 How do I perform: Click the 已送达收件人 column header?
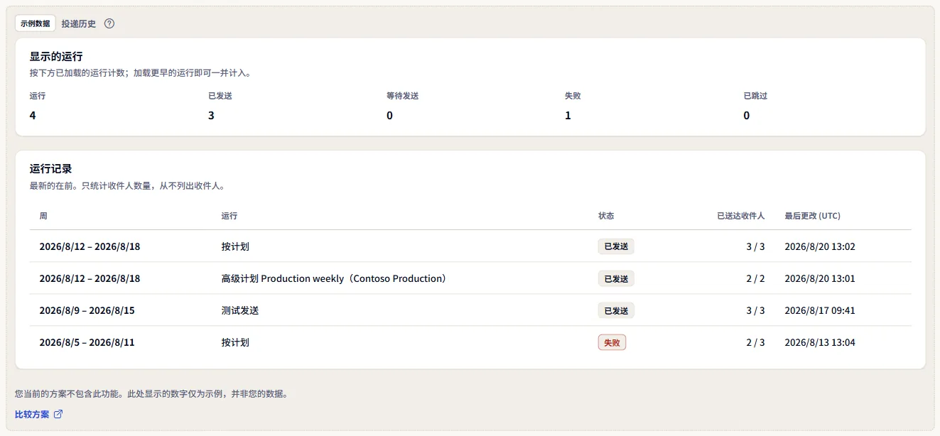pyautogui.click(x=741, y=216)
